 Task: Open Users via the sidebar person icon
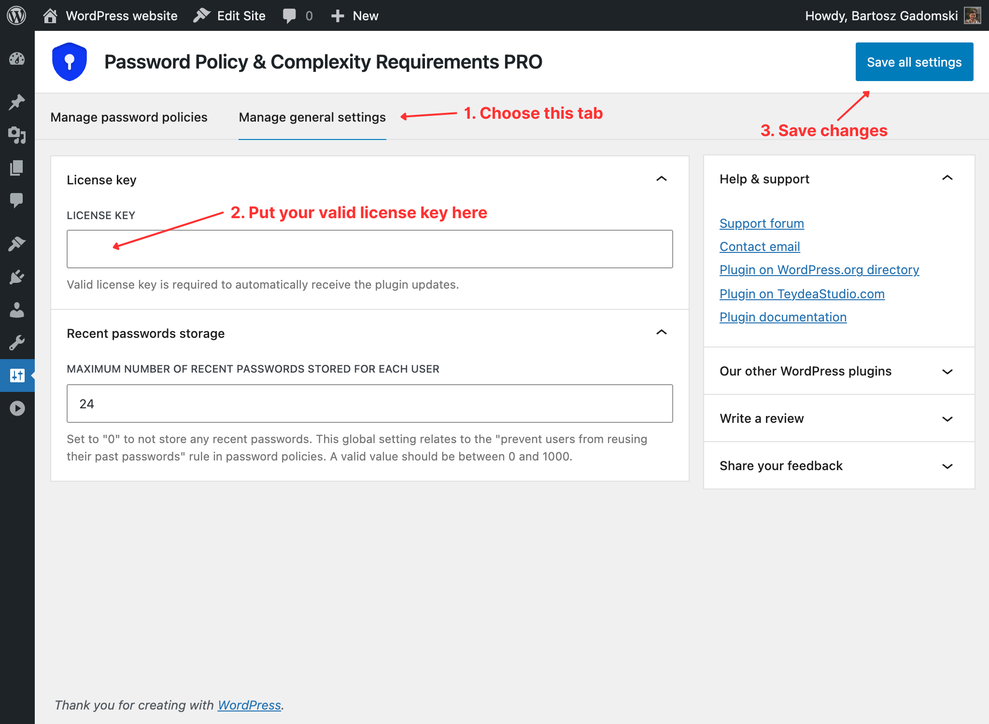coord(17,310)
